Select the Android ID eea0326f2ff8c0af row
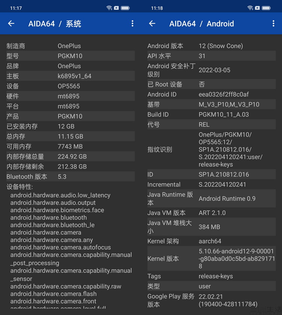This screenshot has height=315, width=282. click(211, 94)
